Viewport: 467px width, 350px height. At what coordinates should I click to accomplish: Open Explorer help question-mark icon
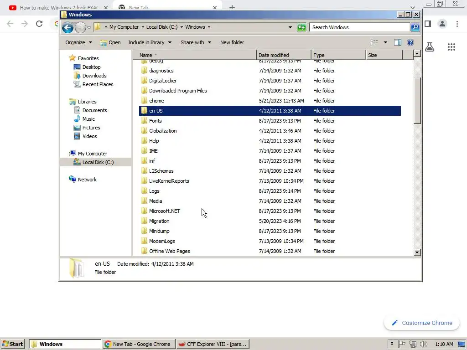(410, 42)
